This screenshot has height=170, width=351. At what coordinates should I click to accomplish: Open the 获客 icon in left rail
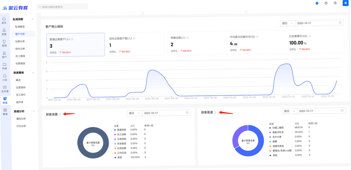tap(4, 31)
